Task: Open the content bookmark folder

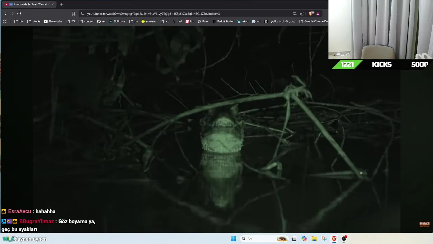Action: pyautogui.click(x=86, y=21)
